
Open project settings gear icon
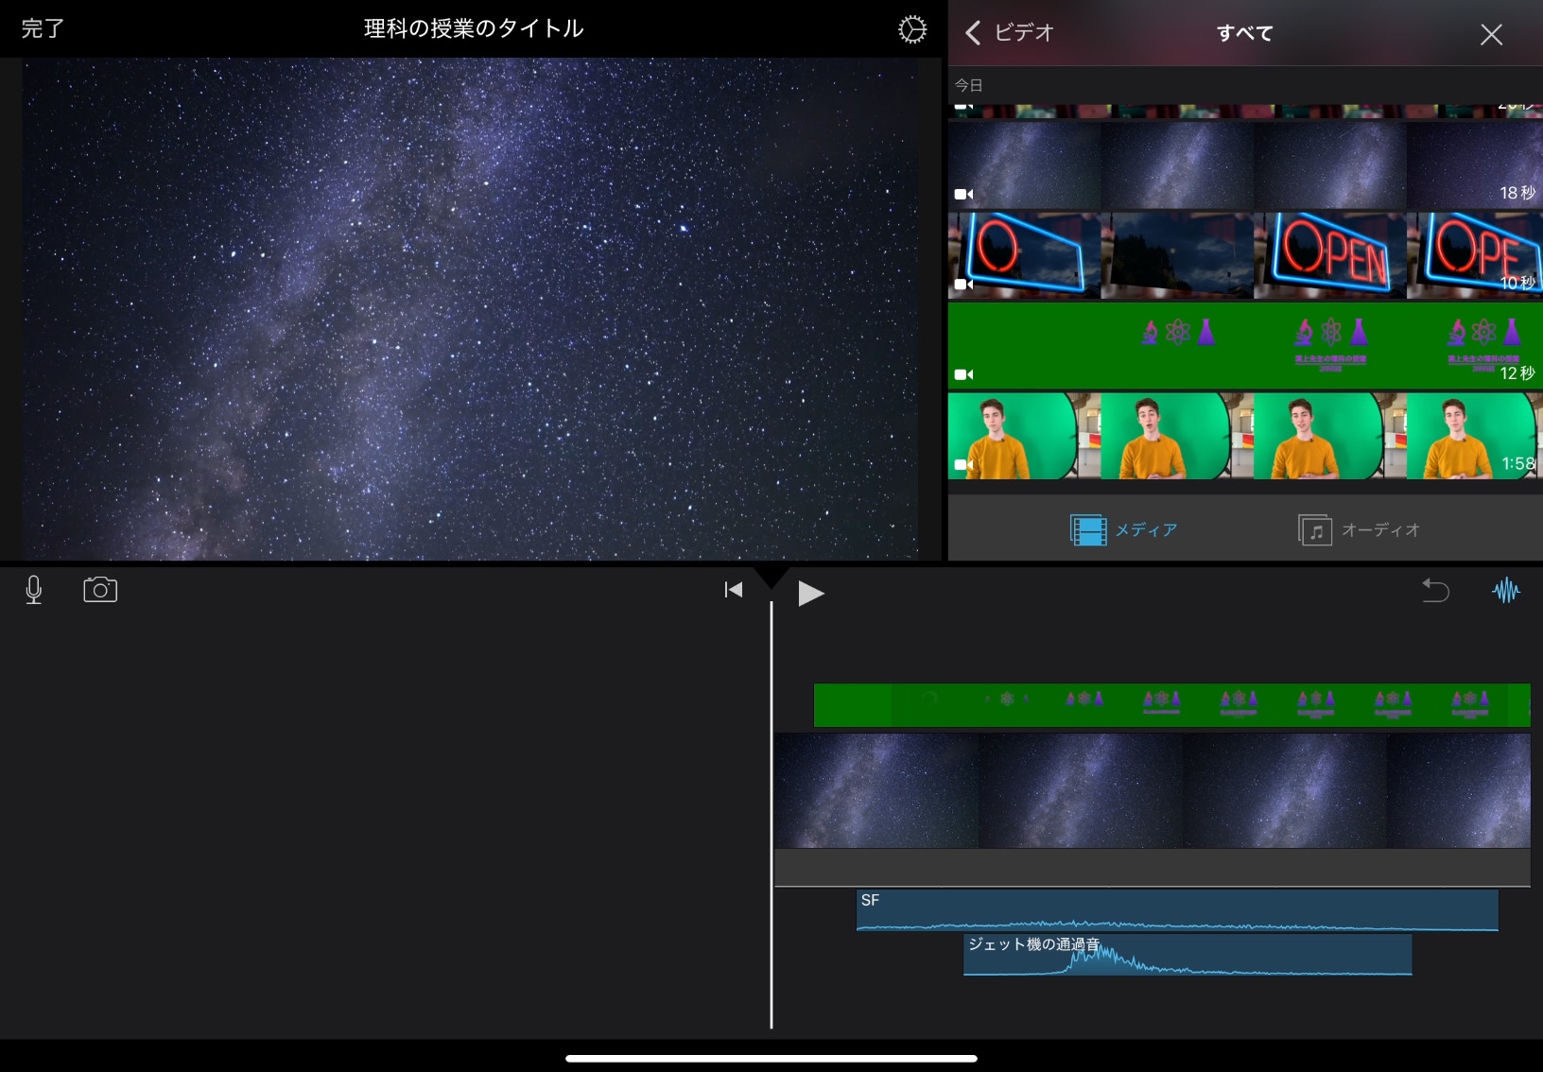[911, 29]
